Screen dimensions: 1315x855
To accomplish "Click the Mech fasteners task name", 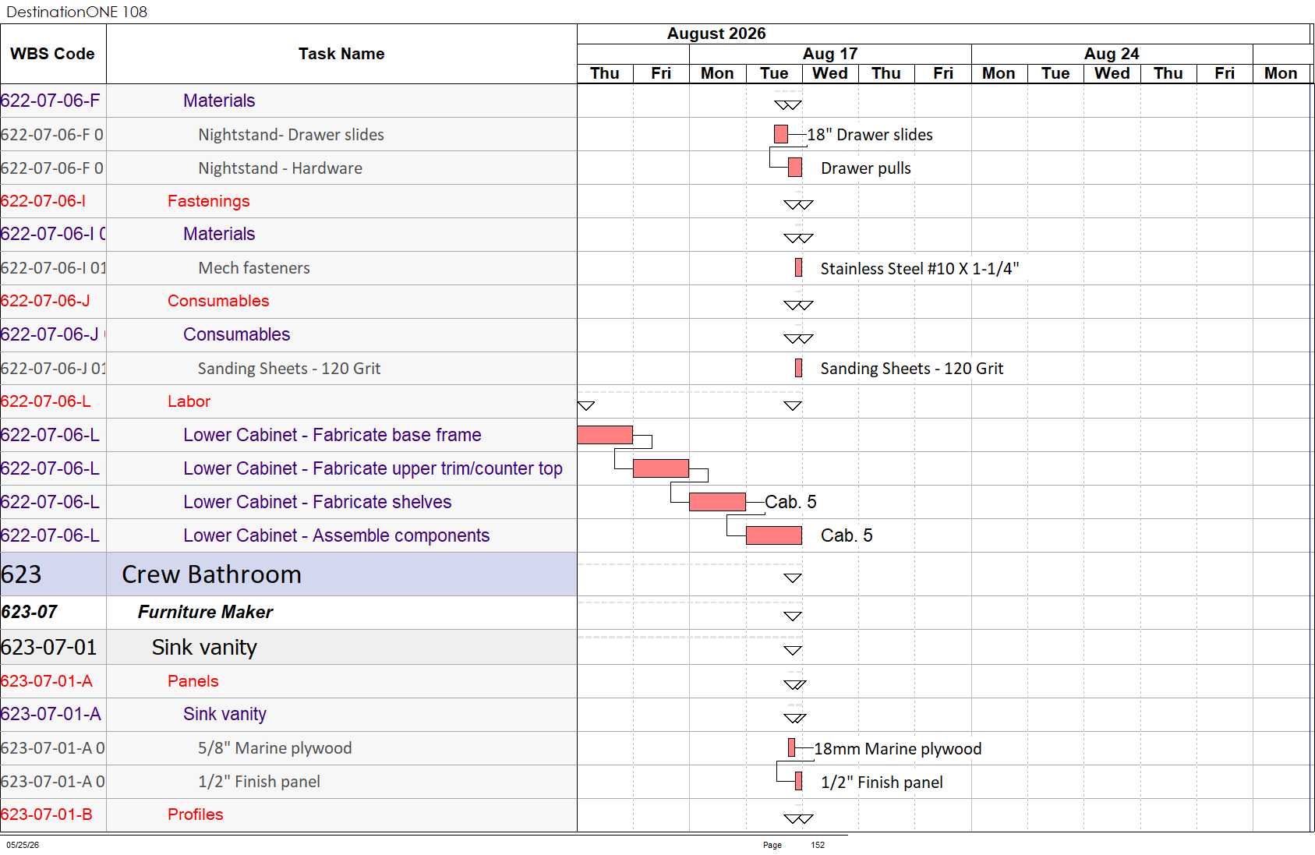I will tap(254, 268).
